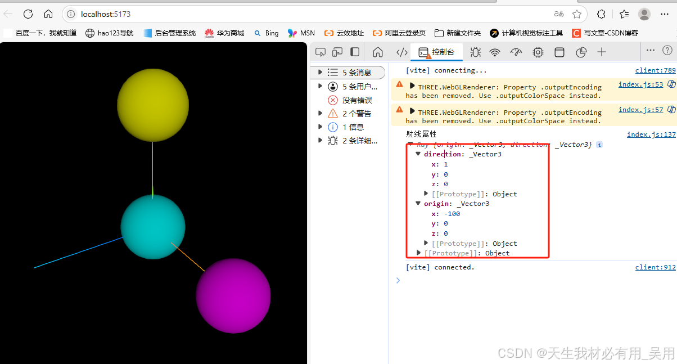This screenshot has height=364, width=677.
Task: Expand second outputEncoding warning at index.js:57
Action: pos(412,112)
